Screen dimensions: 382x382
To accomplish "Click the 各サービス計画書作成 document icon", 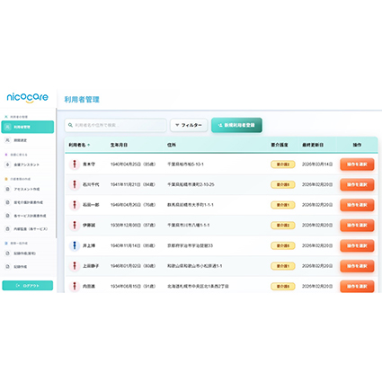I will click(8, 216).
